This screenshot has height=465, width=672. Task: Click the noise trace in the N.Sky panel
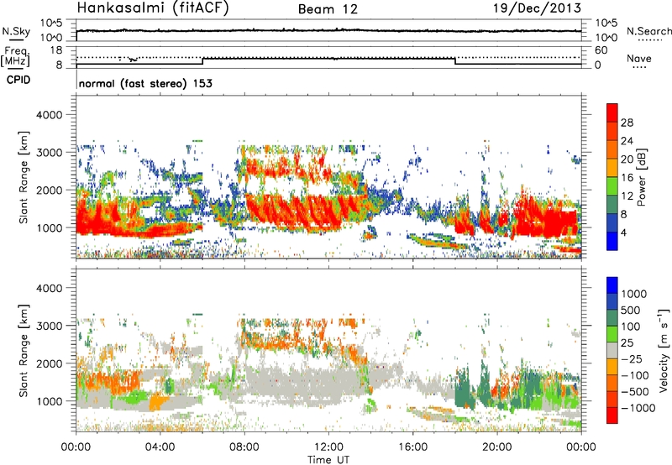point(328,30)
